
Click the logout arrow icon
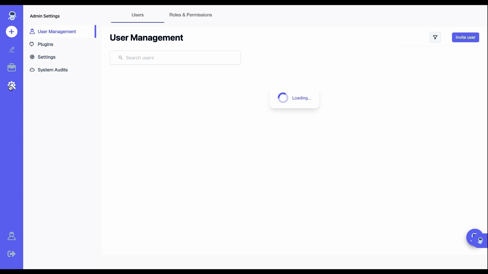pyautogui.click(x=12, y=254)
